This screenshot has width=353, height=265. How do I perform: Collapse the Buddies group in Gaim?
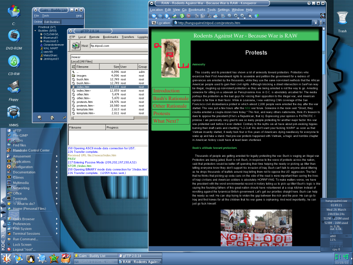tap(35, 30)
